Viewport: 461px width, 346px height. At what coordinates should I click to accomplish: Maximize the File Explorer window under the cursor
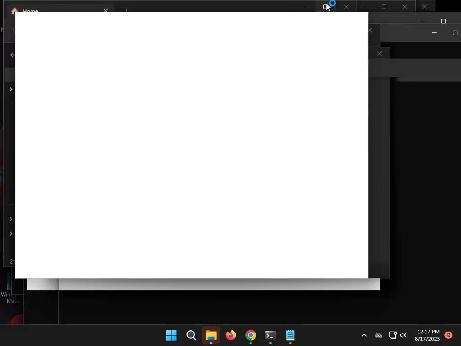(x=325, y=7)
